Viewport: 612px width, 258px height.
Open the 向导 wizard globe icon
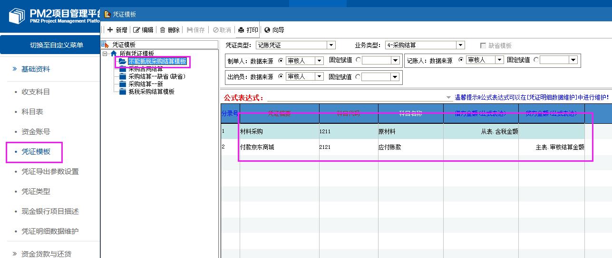[x=267, y=30]
